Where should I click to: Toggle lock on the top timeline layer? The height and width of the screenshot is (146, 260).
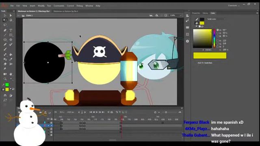pos(52,122)
